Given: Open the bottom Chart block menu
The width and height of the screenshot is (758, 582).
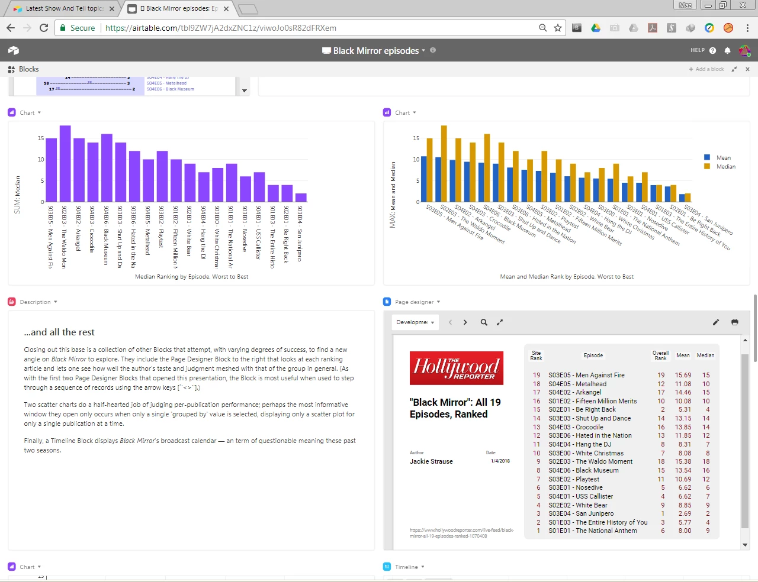Looking at the screenshot, I should (39, 567).
